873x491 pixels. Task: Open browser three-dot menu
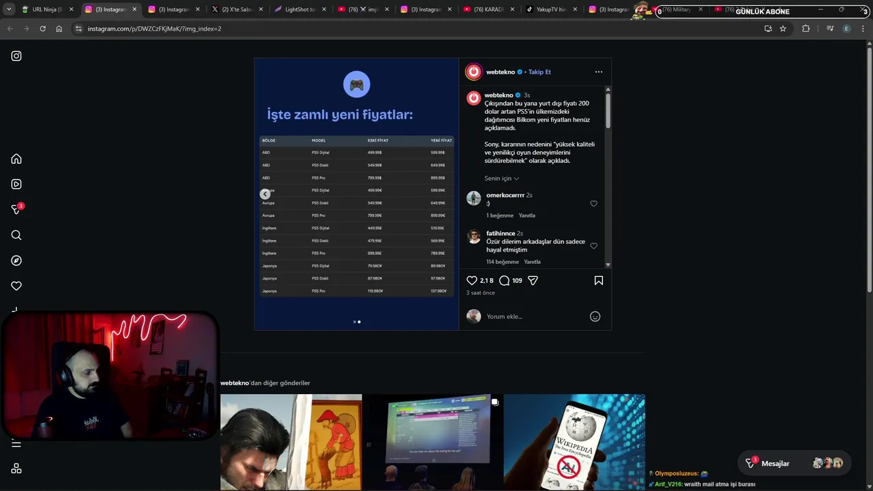[x=863, y=29]
